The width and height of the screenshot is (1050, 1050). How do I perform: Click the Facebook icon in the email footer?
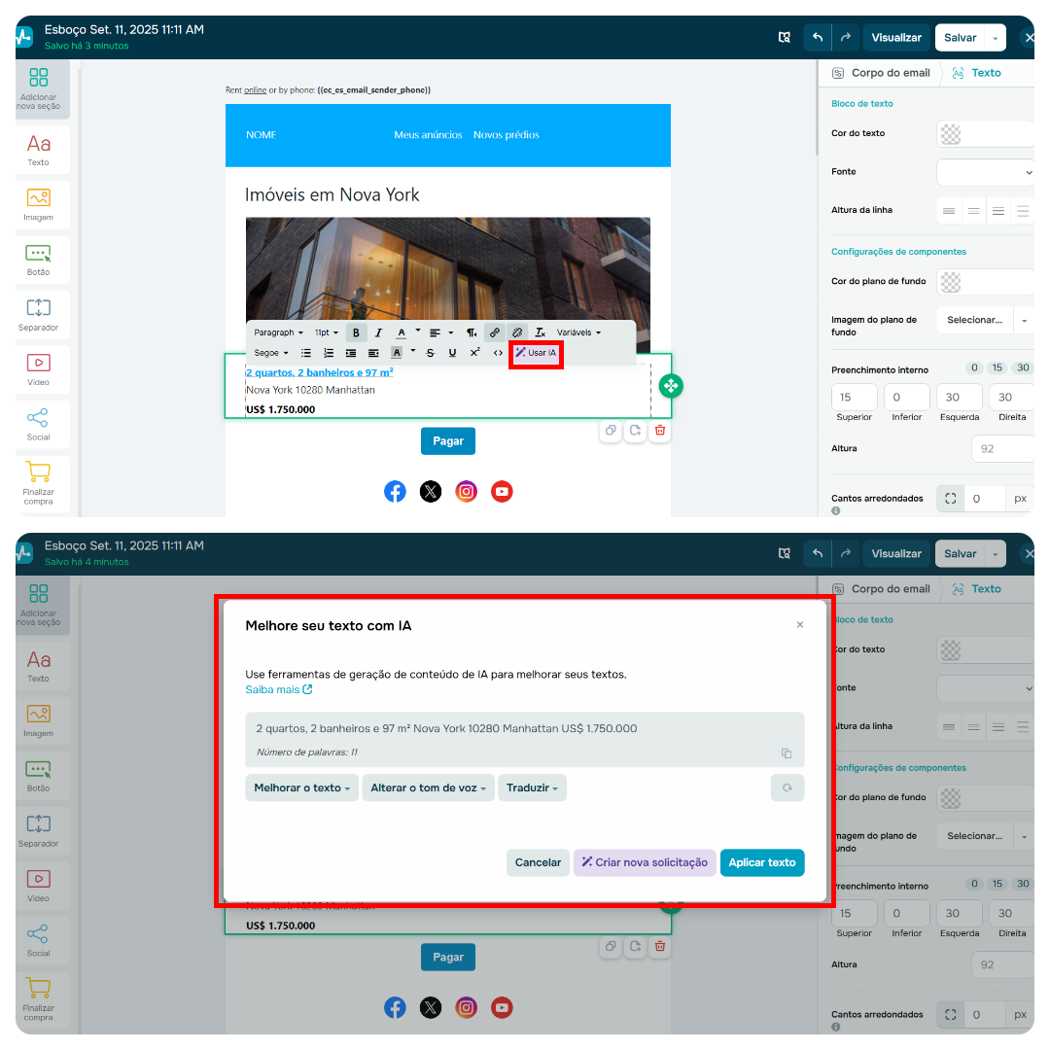coord(395,491)
